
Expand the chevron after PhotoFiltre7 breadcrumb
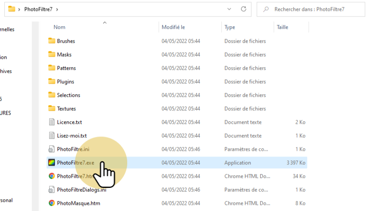tap(57, 9)
